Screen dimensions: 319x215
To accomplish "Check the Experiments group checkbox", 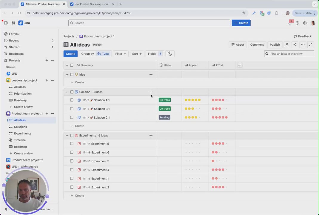I will [x=72, y=136].
